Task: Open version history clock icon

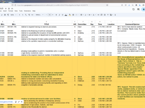Action: (x=134, y=9)
